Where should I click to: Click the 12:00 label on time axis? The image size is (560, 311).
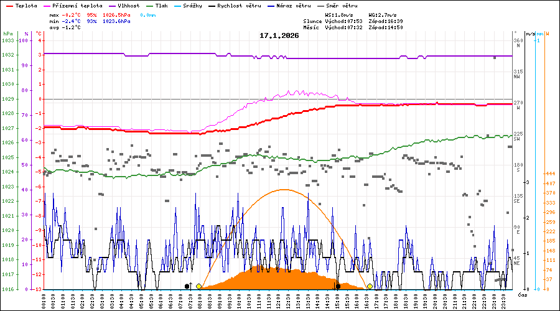tap(280, 300)
